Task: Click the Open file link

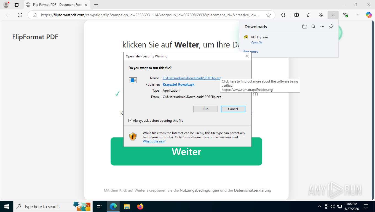Action: (x=257, y=43)
